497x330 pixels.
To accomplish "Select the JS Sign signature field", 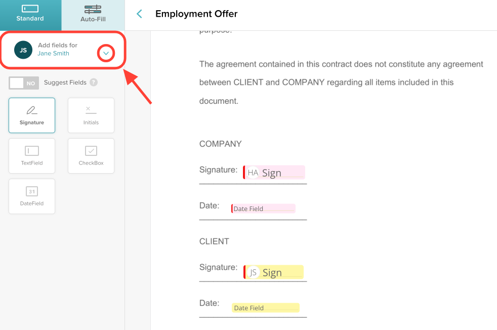I will (273, 272).
